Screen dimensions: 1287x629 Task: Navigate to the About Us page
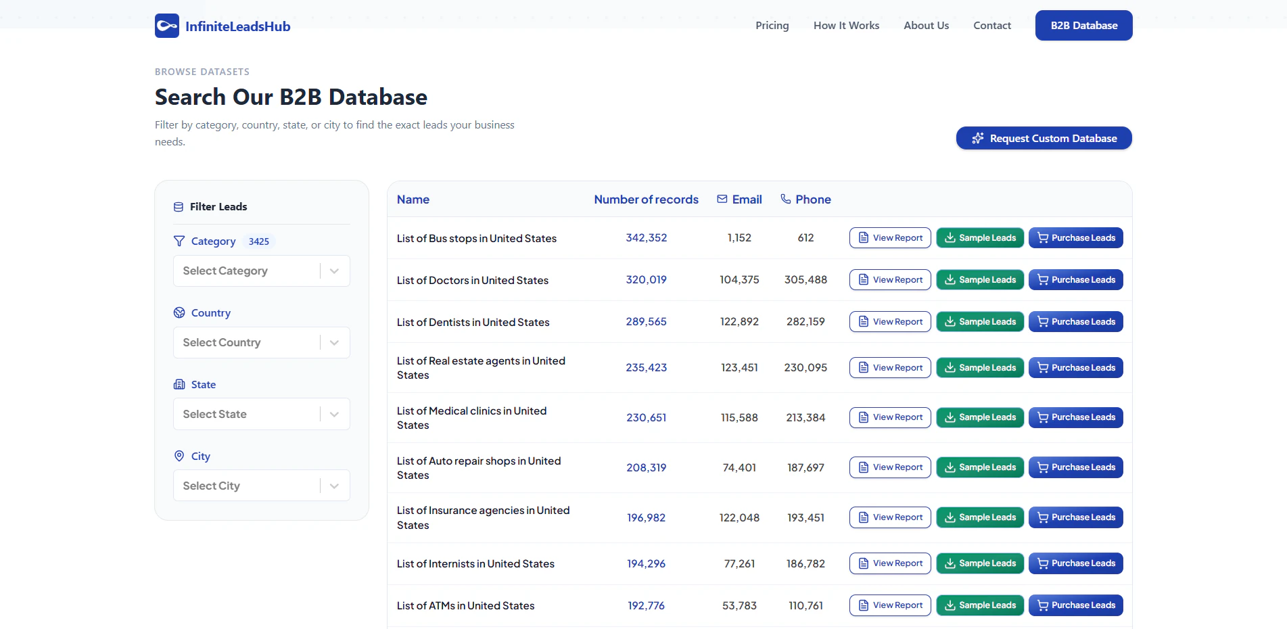click(x=926, y=26)
